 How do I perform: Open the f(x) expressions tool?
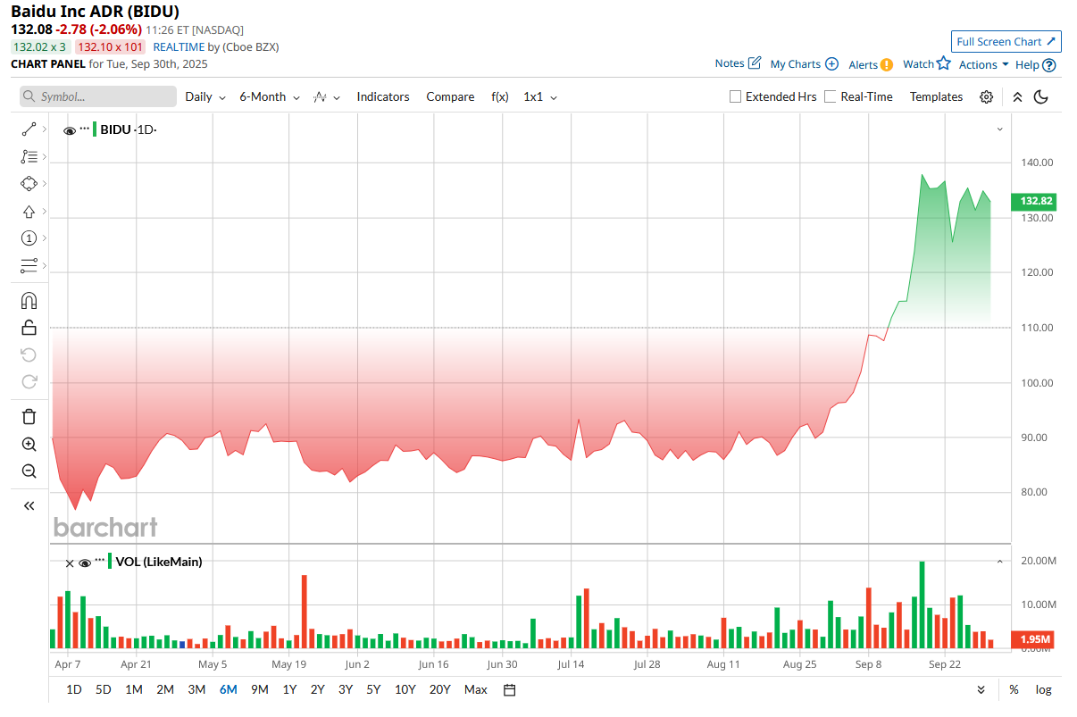point(500,96)
